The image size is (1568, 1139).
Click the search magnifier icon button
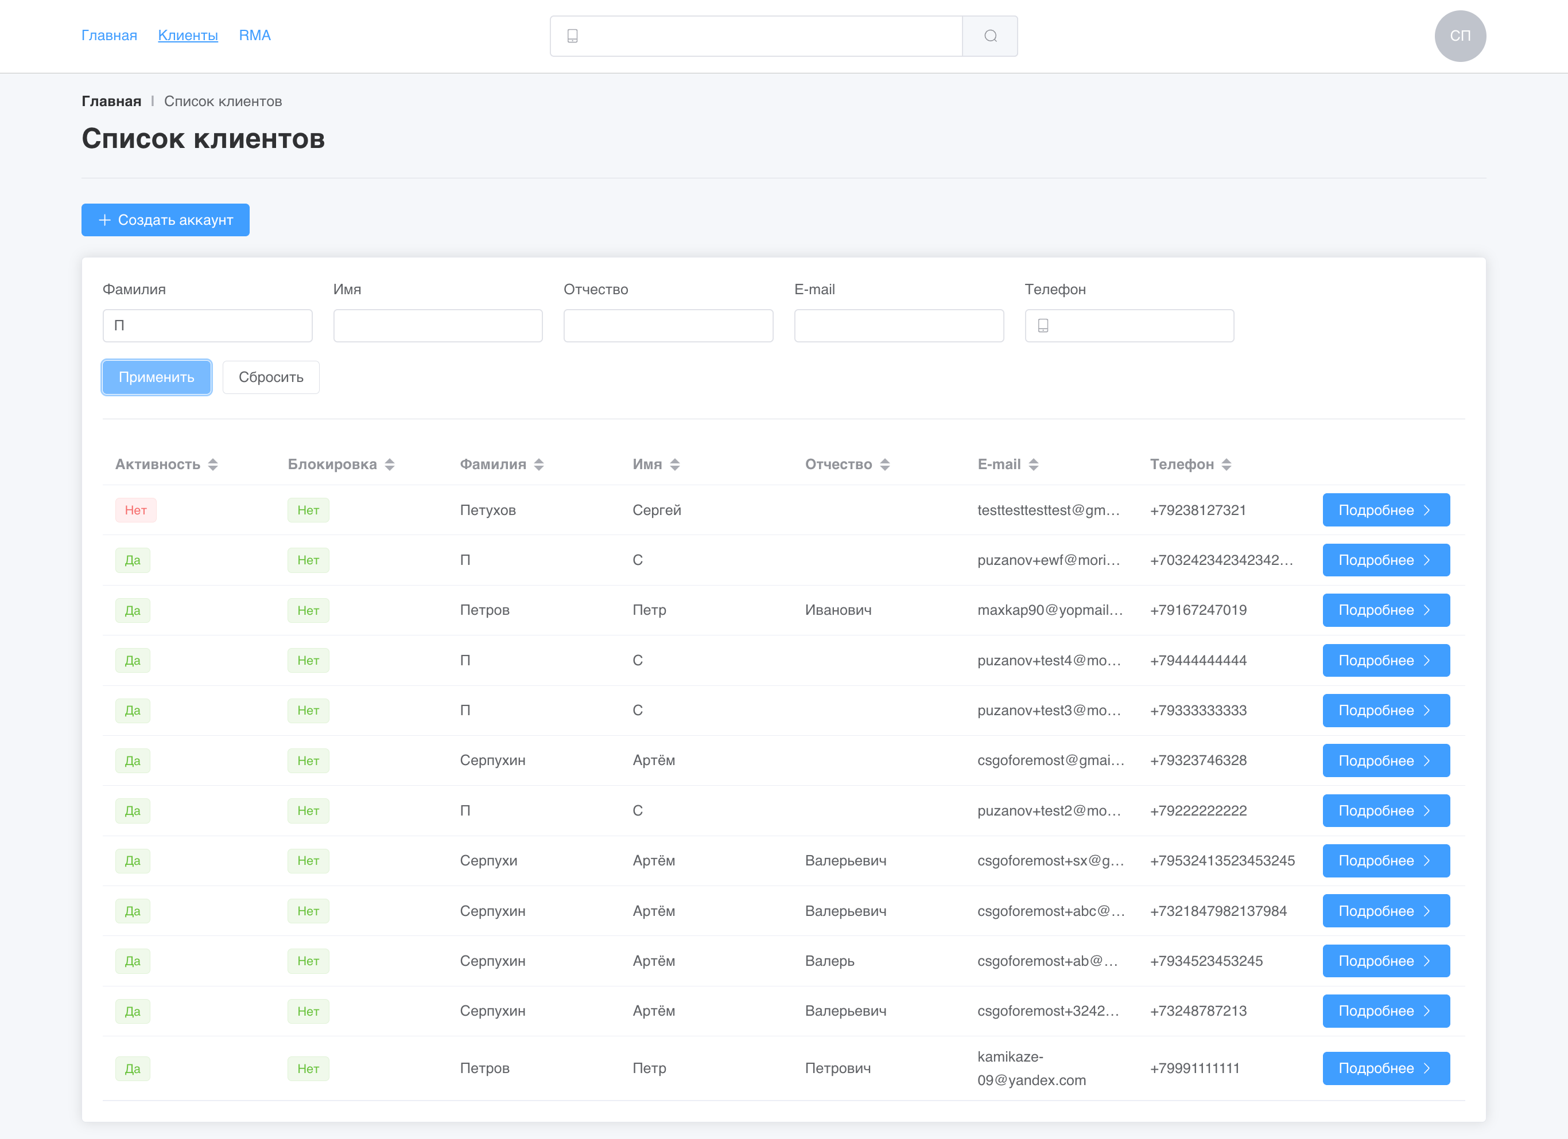click(990, 36)
